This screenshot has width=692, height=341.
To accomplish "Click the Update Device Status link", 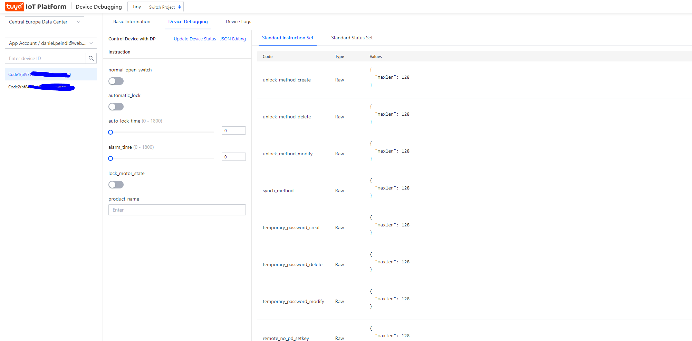I will click(x=195, y=39).
